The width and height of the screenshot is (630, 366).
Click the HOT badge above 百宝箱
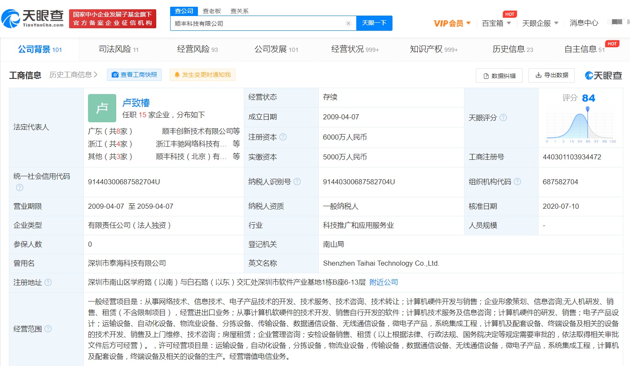(x=510, y=14)
